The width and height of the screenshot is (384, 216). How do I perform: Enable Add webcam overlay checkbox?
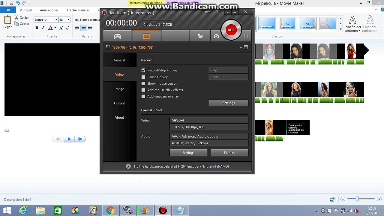[x=143, y=97]
